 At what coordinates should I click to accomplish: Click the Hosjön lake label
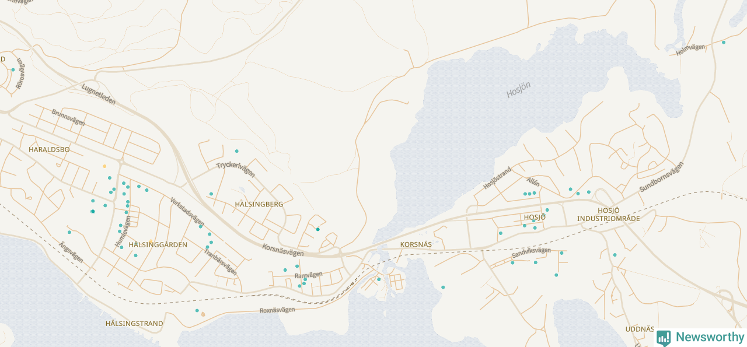click(x=518, y=89)
